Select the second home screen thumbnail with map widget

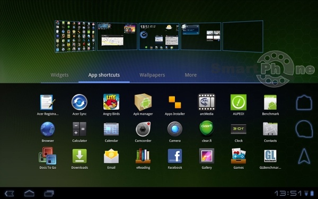click(117, 37)
